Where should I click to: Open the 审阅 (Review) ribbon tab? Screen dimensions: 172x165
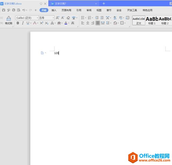(x=89, y=10)
